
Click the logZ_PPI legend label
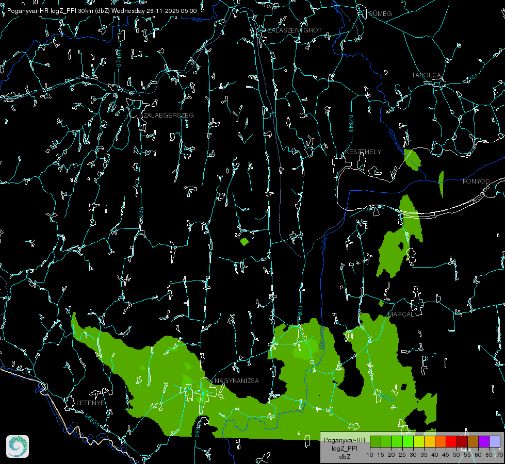[344, 448]
